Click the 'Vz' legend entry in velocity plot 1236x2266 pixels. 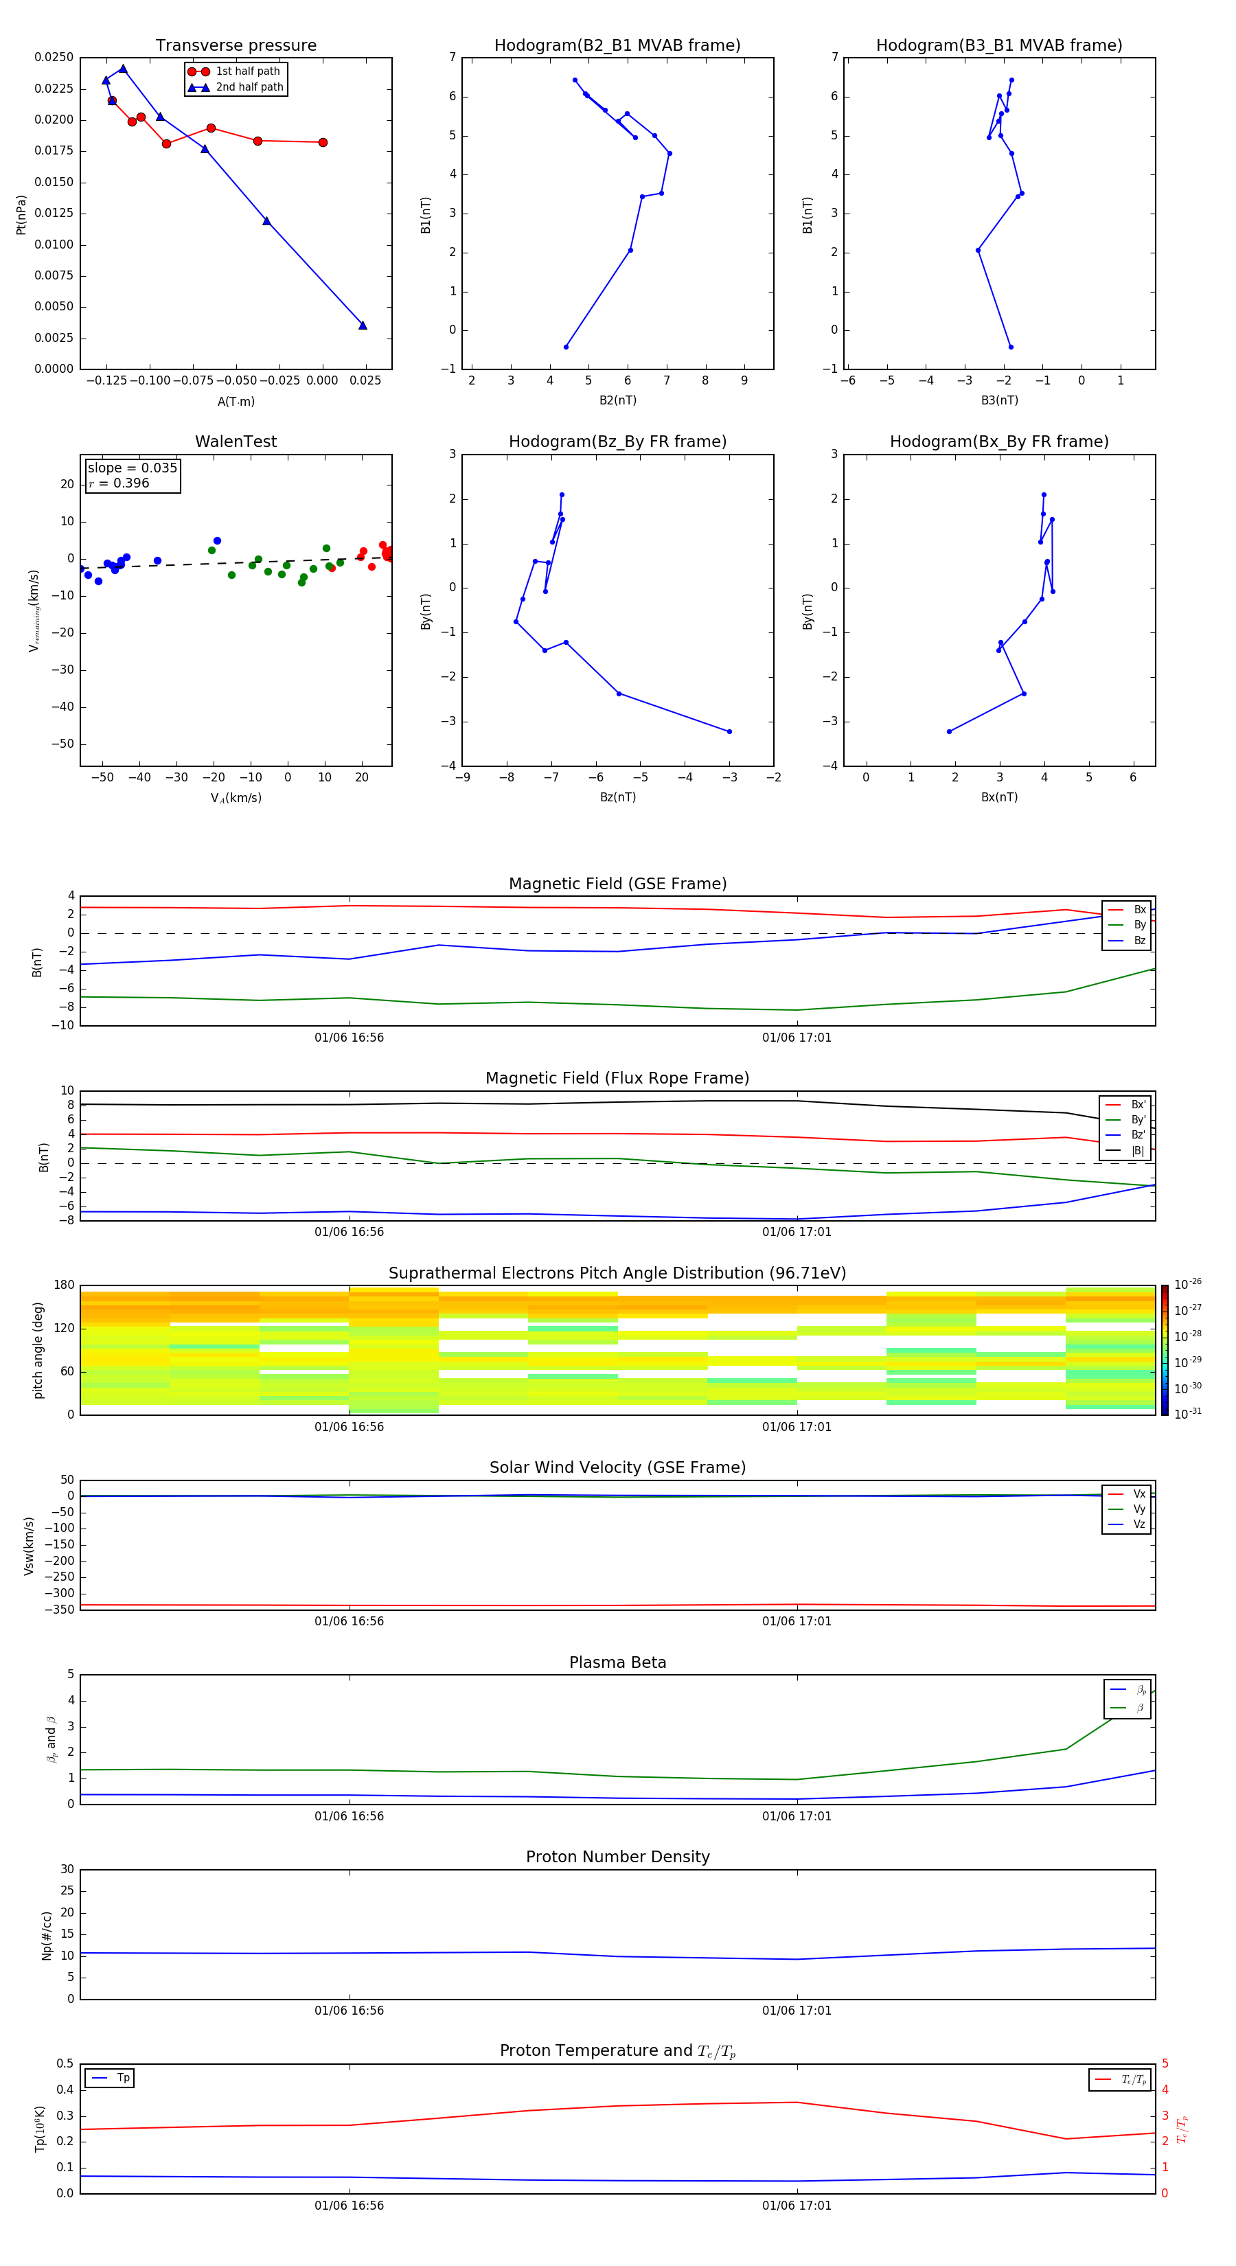click(x=1127, y=1524)
